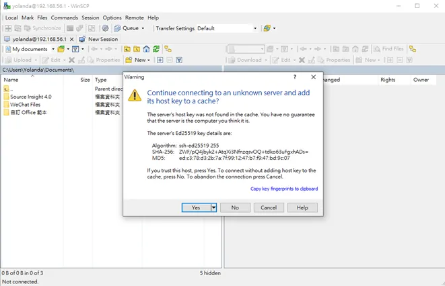The image size is (445, 286).
Task: Click the Compare Directories icon in main toolbar
Action: tap(8, 28)
